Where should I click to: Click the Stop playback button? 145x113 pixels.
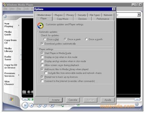(32, 105)
